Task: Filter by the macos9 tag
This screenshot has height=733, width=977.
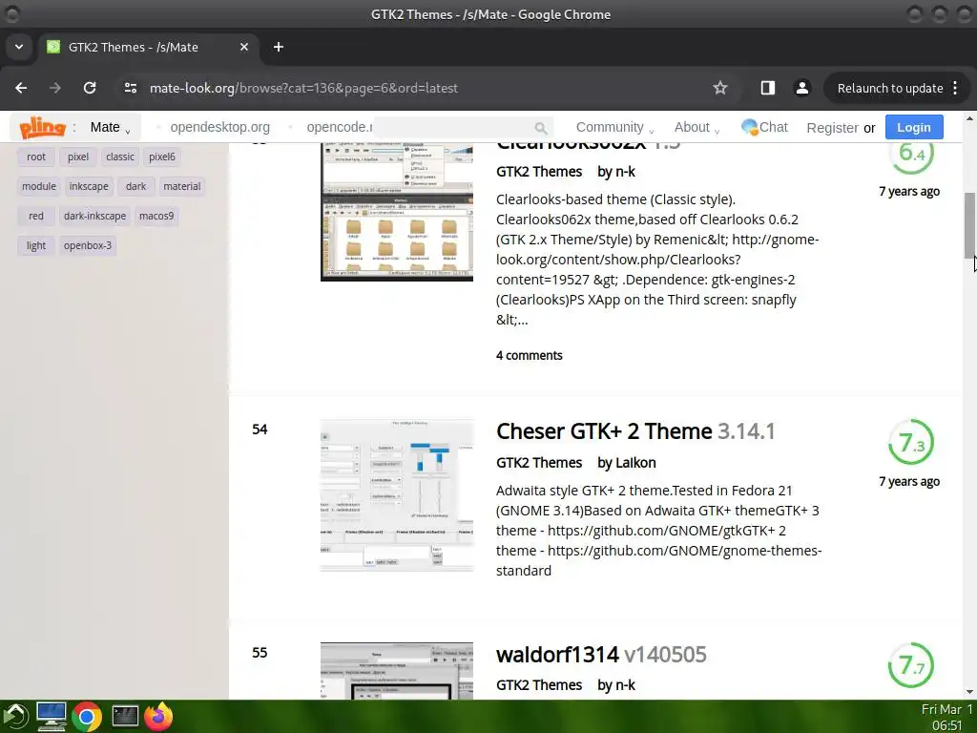Action: 156,216
